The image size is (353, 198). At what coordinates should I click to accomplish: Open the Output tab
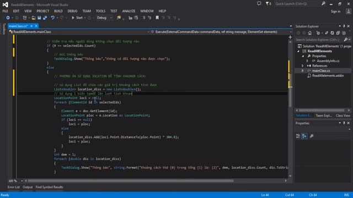(28, 187)
